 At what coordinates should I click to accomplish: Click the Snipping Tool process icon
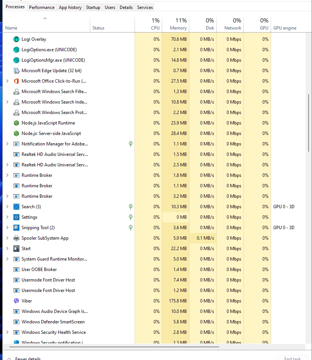click(16, 228)
